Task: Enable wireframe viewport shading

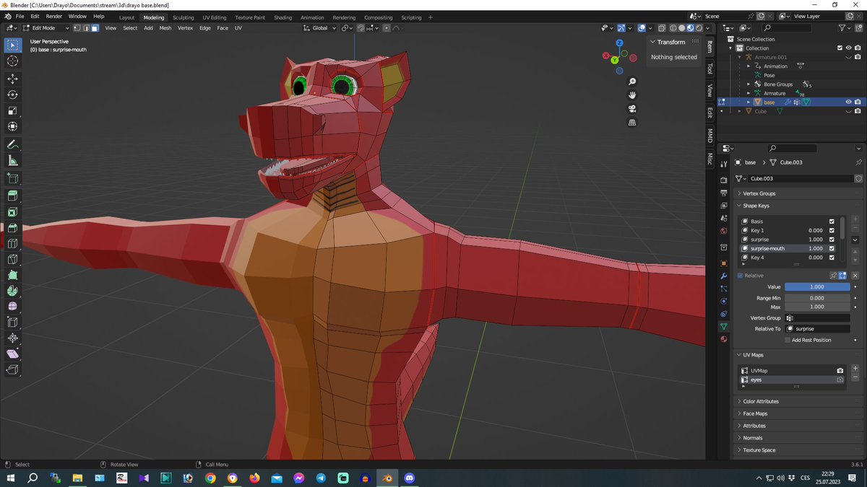Action: 673,28
